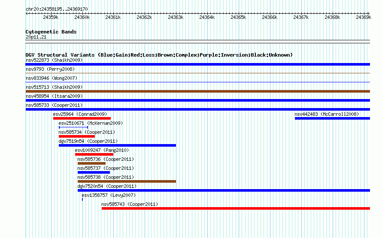
Task: Select the thin esv2510671 bracket glyph
Action: coord(73,127)
